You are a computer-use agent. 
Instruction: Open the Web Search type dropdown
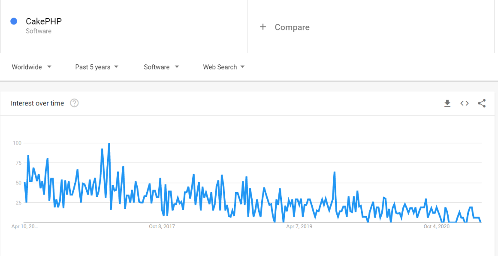[220, 67]
